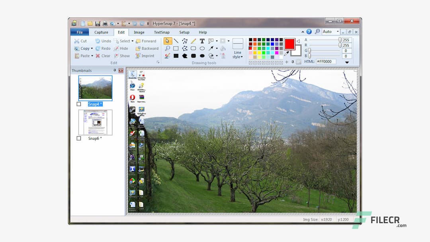Check the Snap4 thumbnail checkbox
The height and width of the screenshot is (242, 430).
[x=78, y=103]
